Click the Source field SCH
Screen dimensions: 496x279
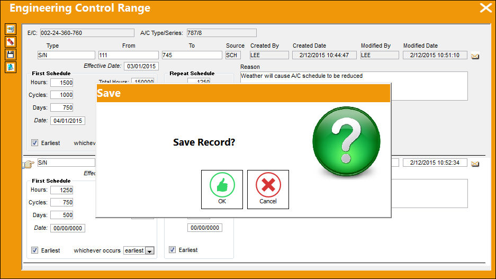233,55
